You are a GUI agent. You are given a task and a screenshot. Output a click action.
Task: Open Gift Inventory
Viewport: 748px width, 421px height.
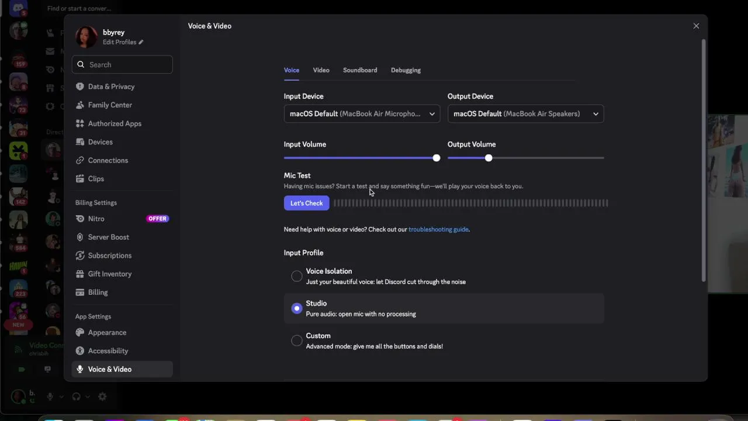point(122,274)
